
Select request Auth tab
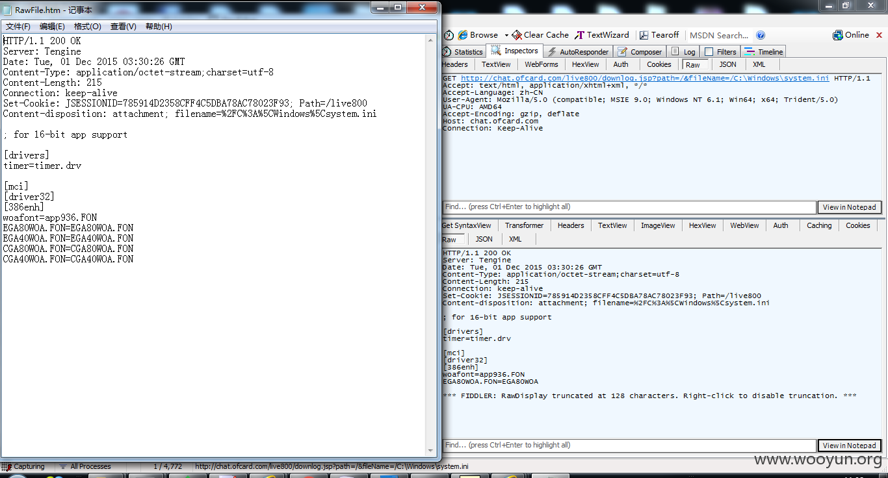tap(621, 64)
